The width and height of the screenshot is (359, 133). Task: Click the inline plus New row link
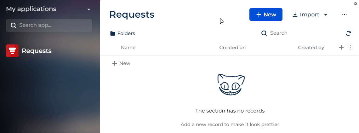point(121,63)
